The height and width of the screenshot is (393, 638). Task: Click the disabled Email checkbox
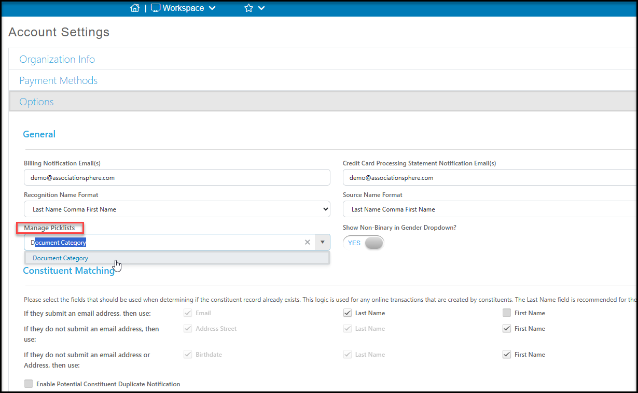point(188,313)
